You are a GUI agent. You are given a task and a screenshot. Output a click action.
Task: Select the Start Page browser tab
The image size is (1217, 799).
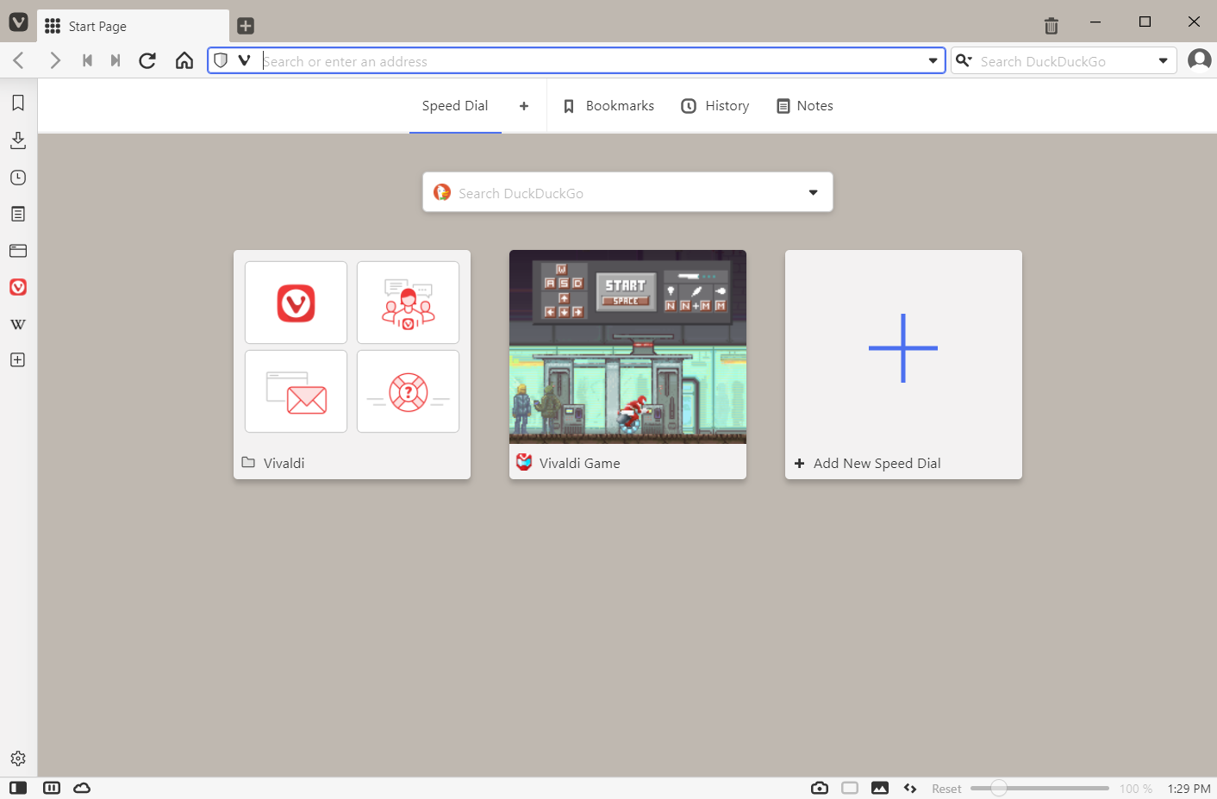[x=133, y=26]
